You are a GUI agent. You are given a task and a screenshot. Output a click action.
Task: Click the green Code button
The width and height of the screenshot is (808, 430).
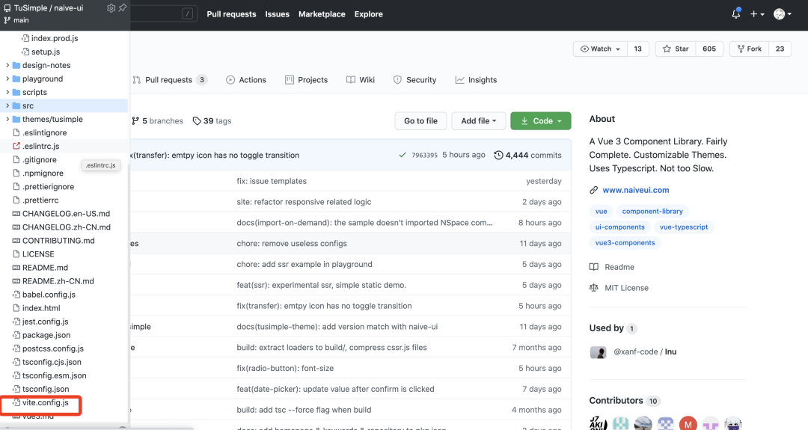tap(540, 120)
